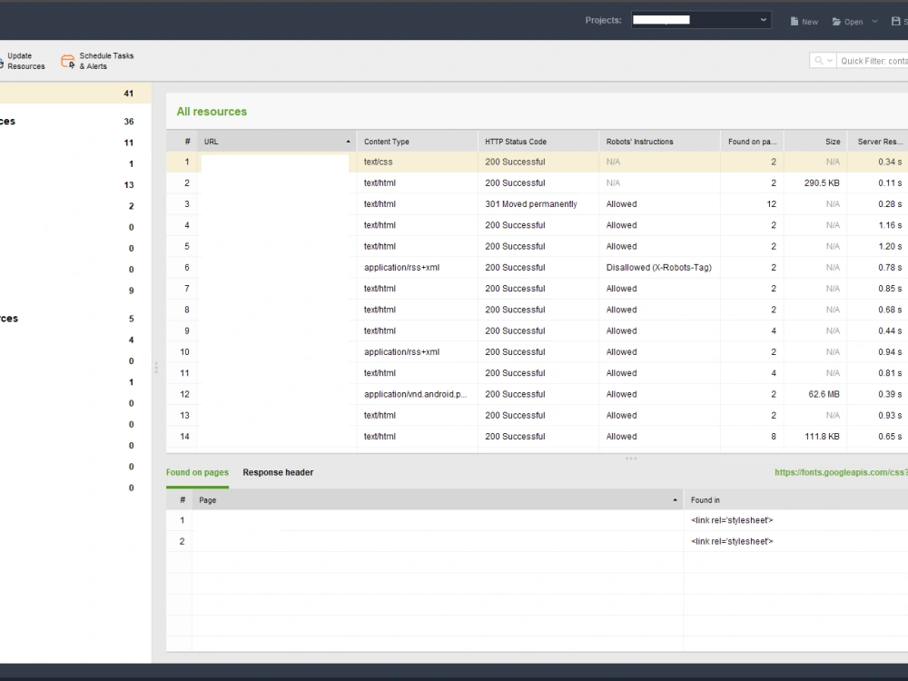Screen dimensions: 908x681
Task: Sort by HTTP Status Code column header
Action: 538,142
